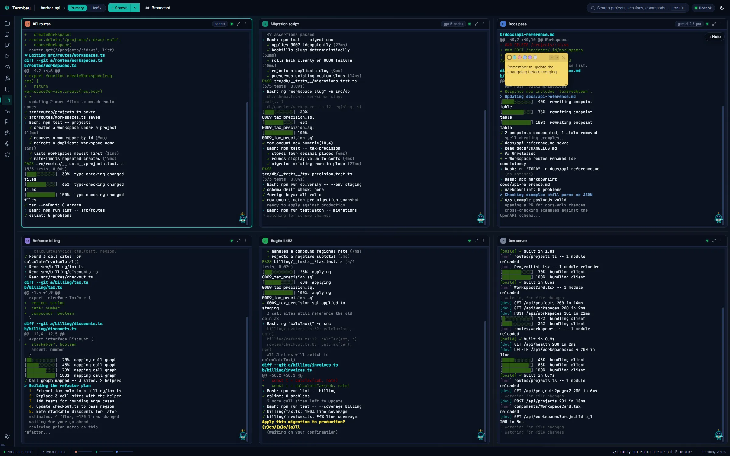
Task: Click the run/play triangle icon in sidebar
Action: (7, 56)
